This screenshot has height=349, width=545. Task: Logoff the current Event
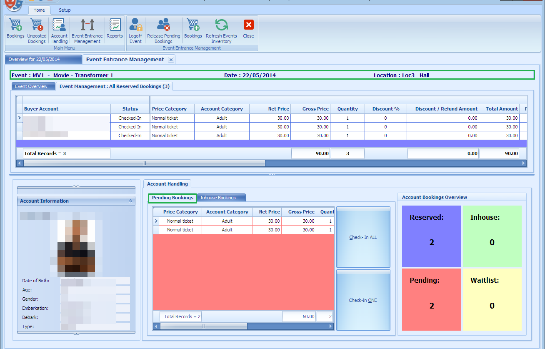(135, 29)
